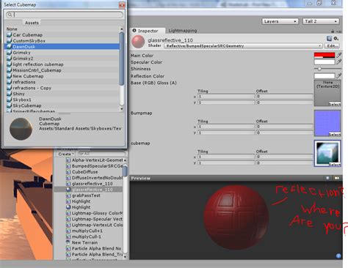Click the Project panel search field
348x268 pixels.
tap(101, 154)
